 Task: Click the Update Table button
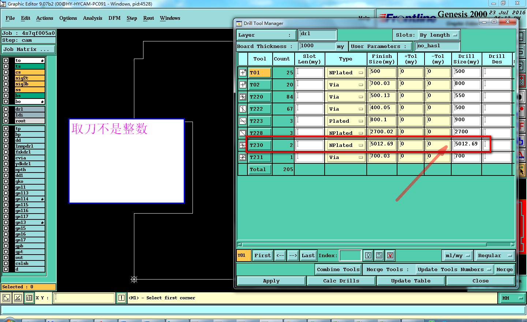tap(411, 281)
